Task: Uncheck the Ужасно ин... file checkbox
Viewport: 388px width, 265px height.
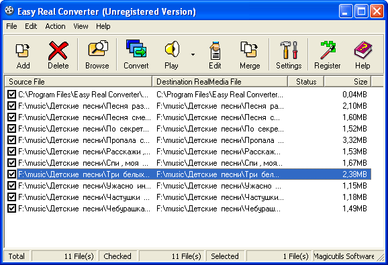Action: 11,185
